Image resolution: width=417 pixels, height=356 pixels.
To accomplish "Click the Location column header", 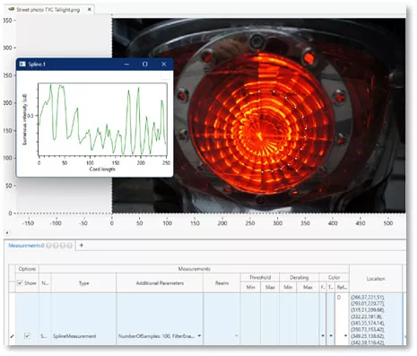I will click(376, 279).
